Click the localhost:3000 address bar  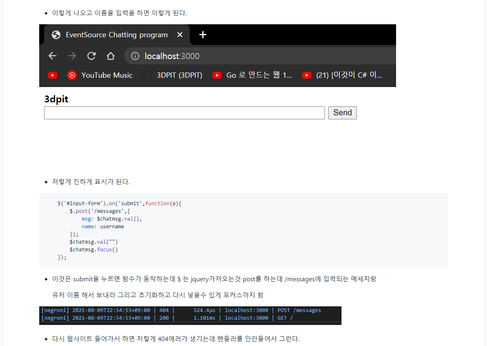[260, 56]
